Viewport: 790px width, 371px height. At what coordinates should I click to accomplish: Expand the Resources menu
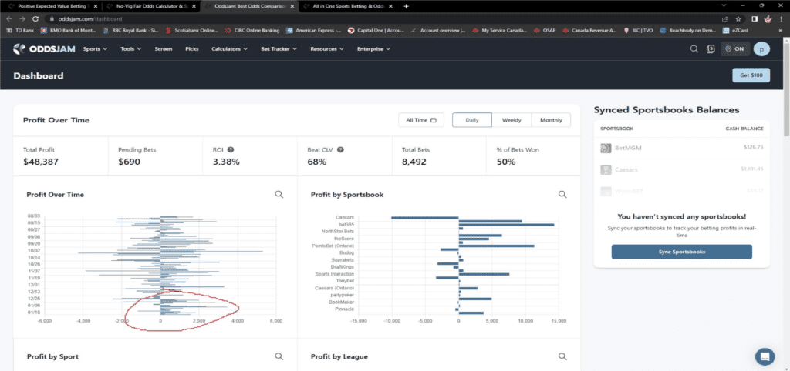[327, 49]
